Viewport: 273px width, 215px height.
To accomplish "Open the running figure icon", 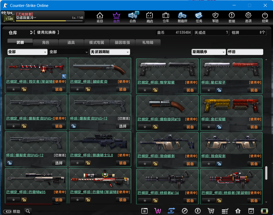I will tap(198, 211).
